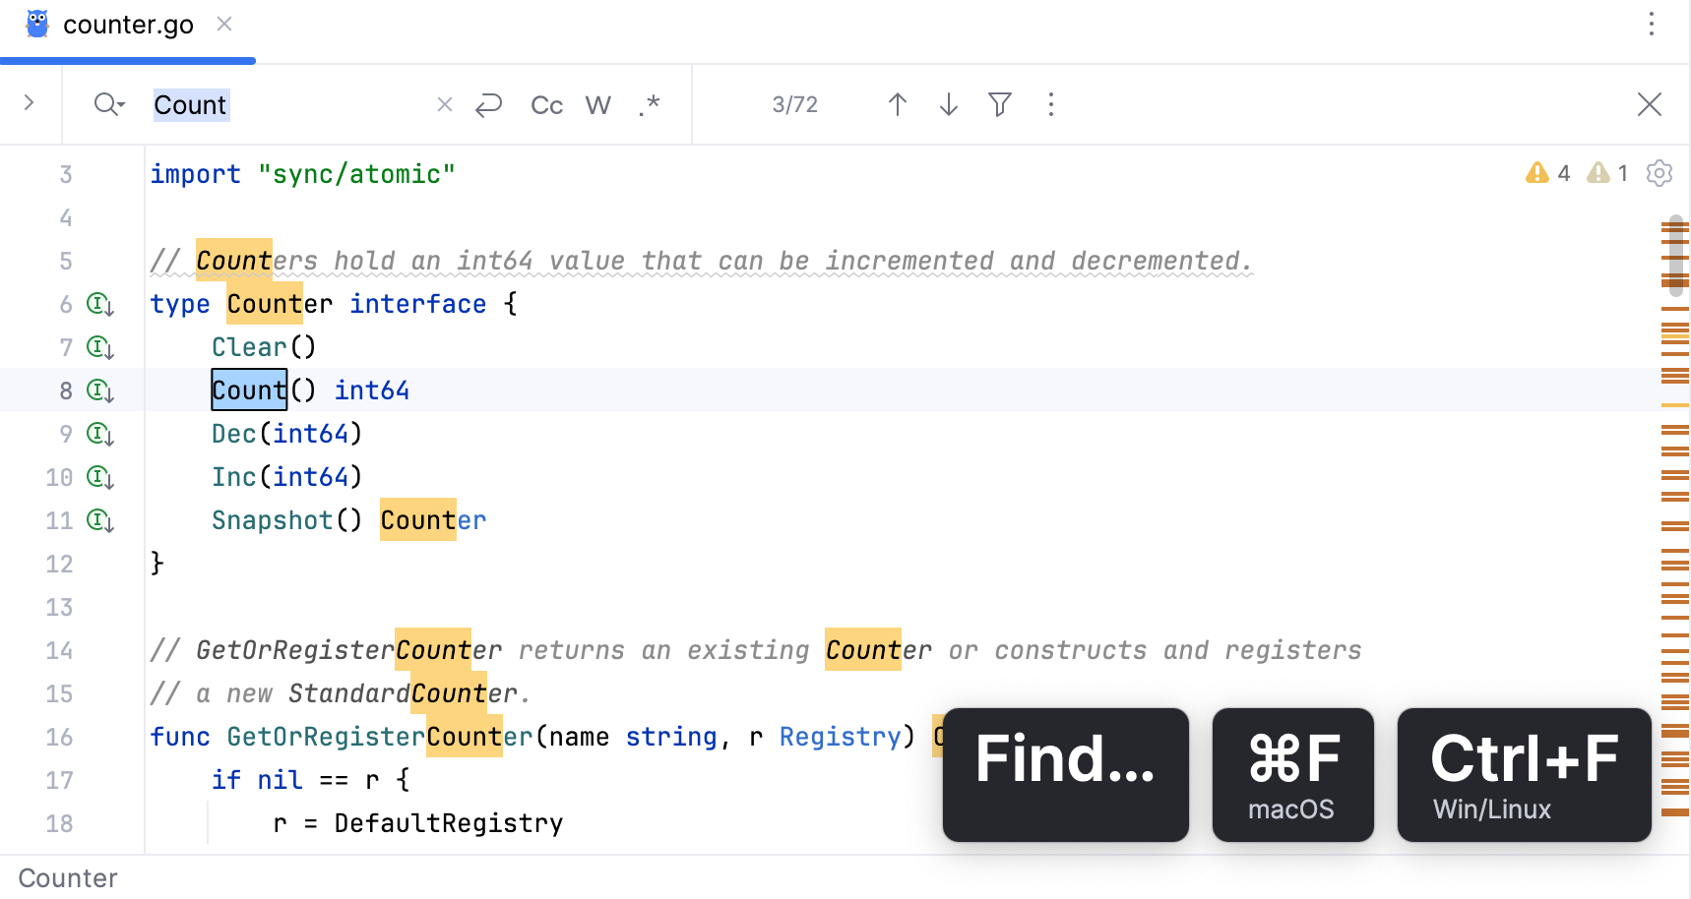The height and width of the screenshot is (899, 1691).
Task: Open search history from the magnifier dropdown
Action: 108,104
